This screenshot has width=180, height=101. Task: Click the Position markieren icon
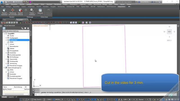[x=31, y=10]
